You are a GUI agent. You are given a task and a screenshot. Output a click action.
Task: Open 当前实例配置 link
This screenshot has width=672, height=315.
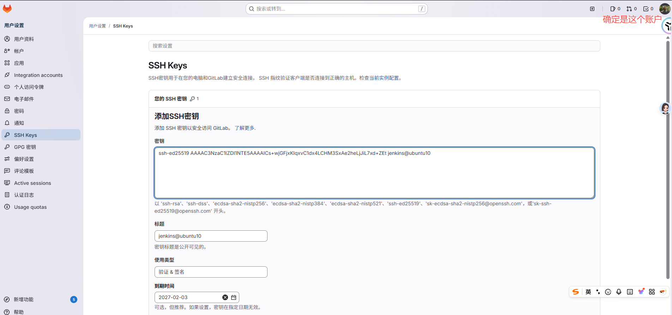[384, 78]
